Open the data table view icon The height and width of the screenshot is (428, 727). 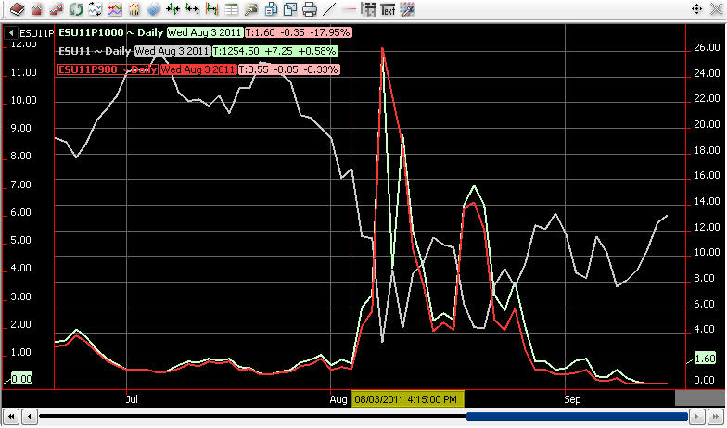[x=232, y=9]
